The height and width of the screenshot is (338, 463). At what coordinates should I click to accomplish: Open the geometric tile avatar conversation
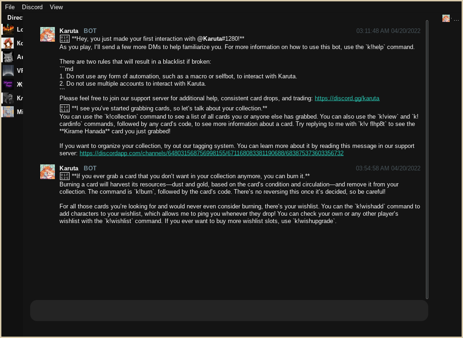coord(8,112)
